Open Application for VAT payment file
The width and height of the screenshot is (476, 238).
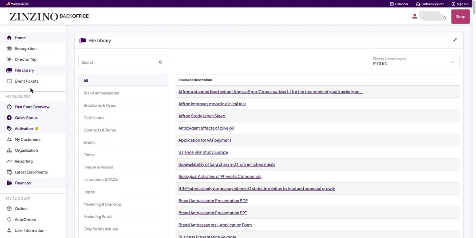tap(205, 140)
